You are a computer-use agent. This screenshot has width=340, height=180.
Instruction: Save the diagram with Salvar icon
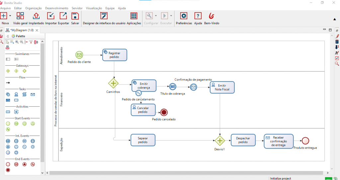pyautogui.click(x=75, y=16)
